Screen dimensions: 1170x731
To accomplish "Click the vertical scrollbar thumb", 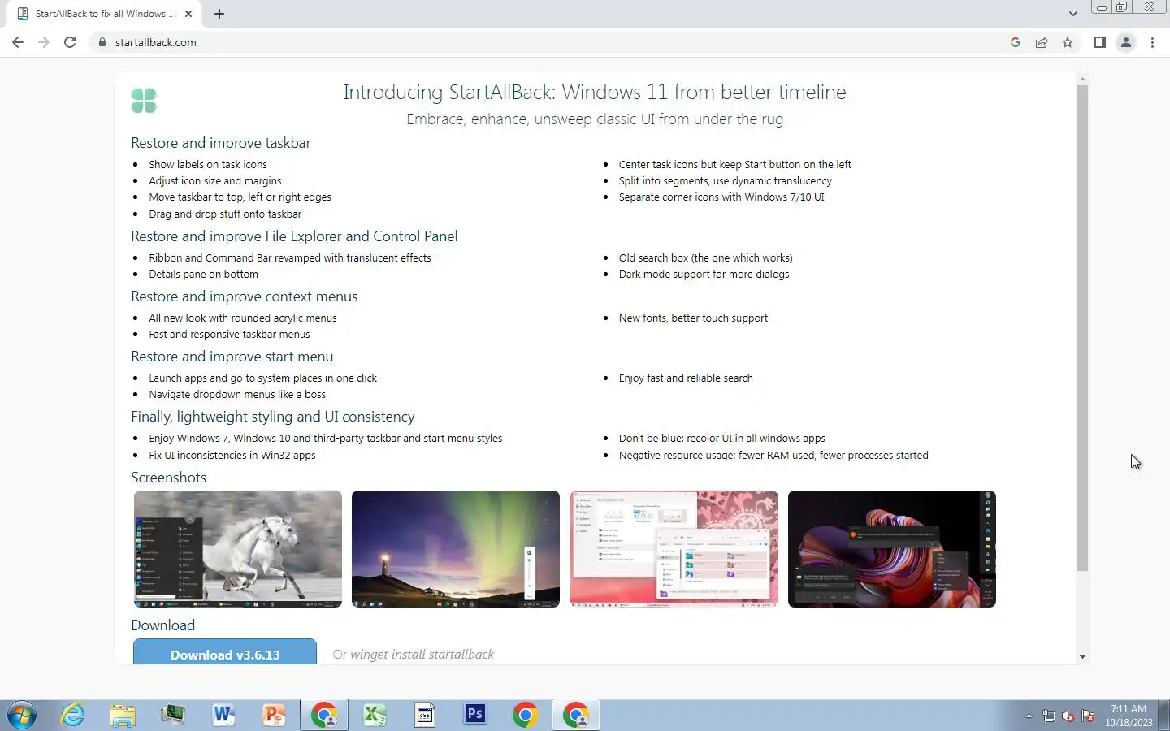I will (x=1082, y=327).
